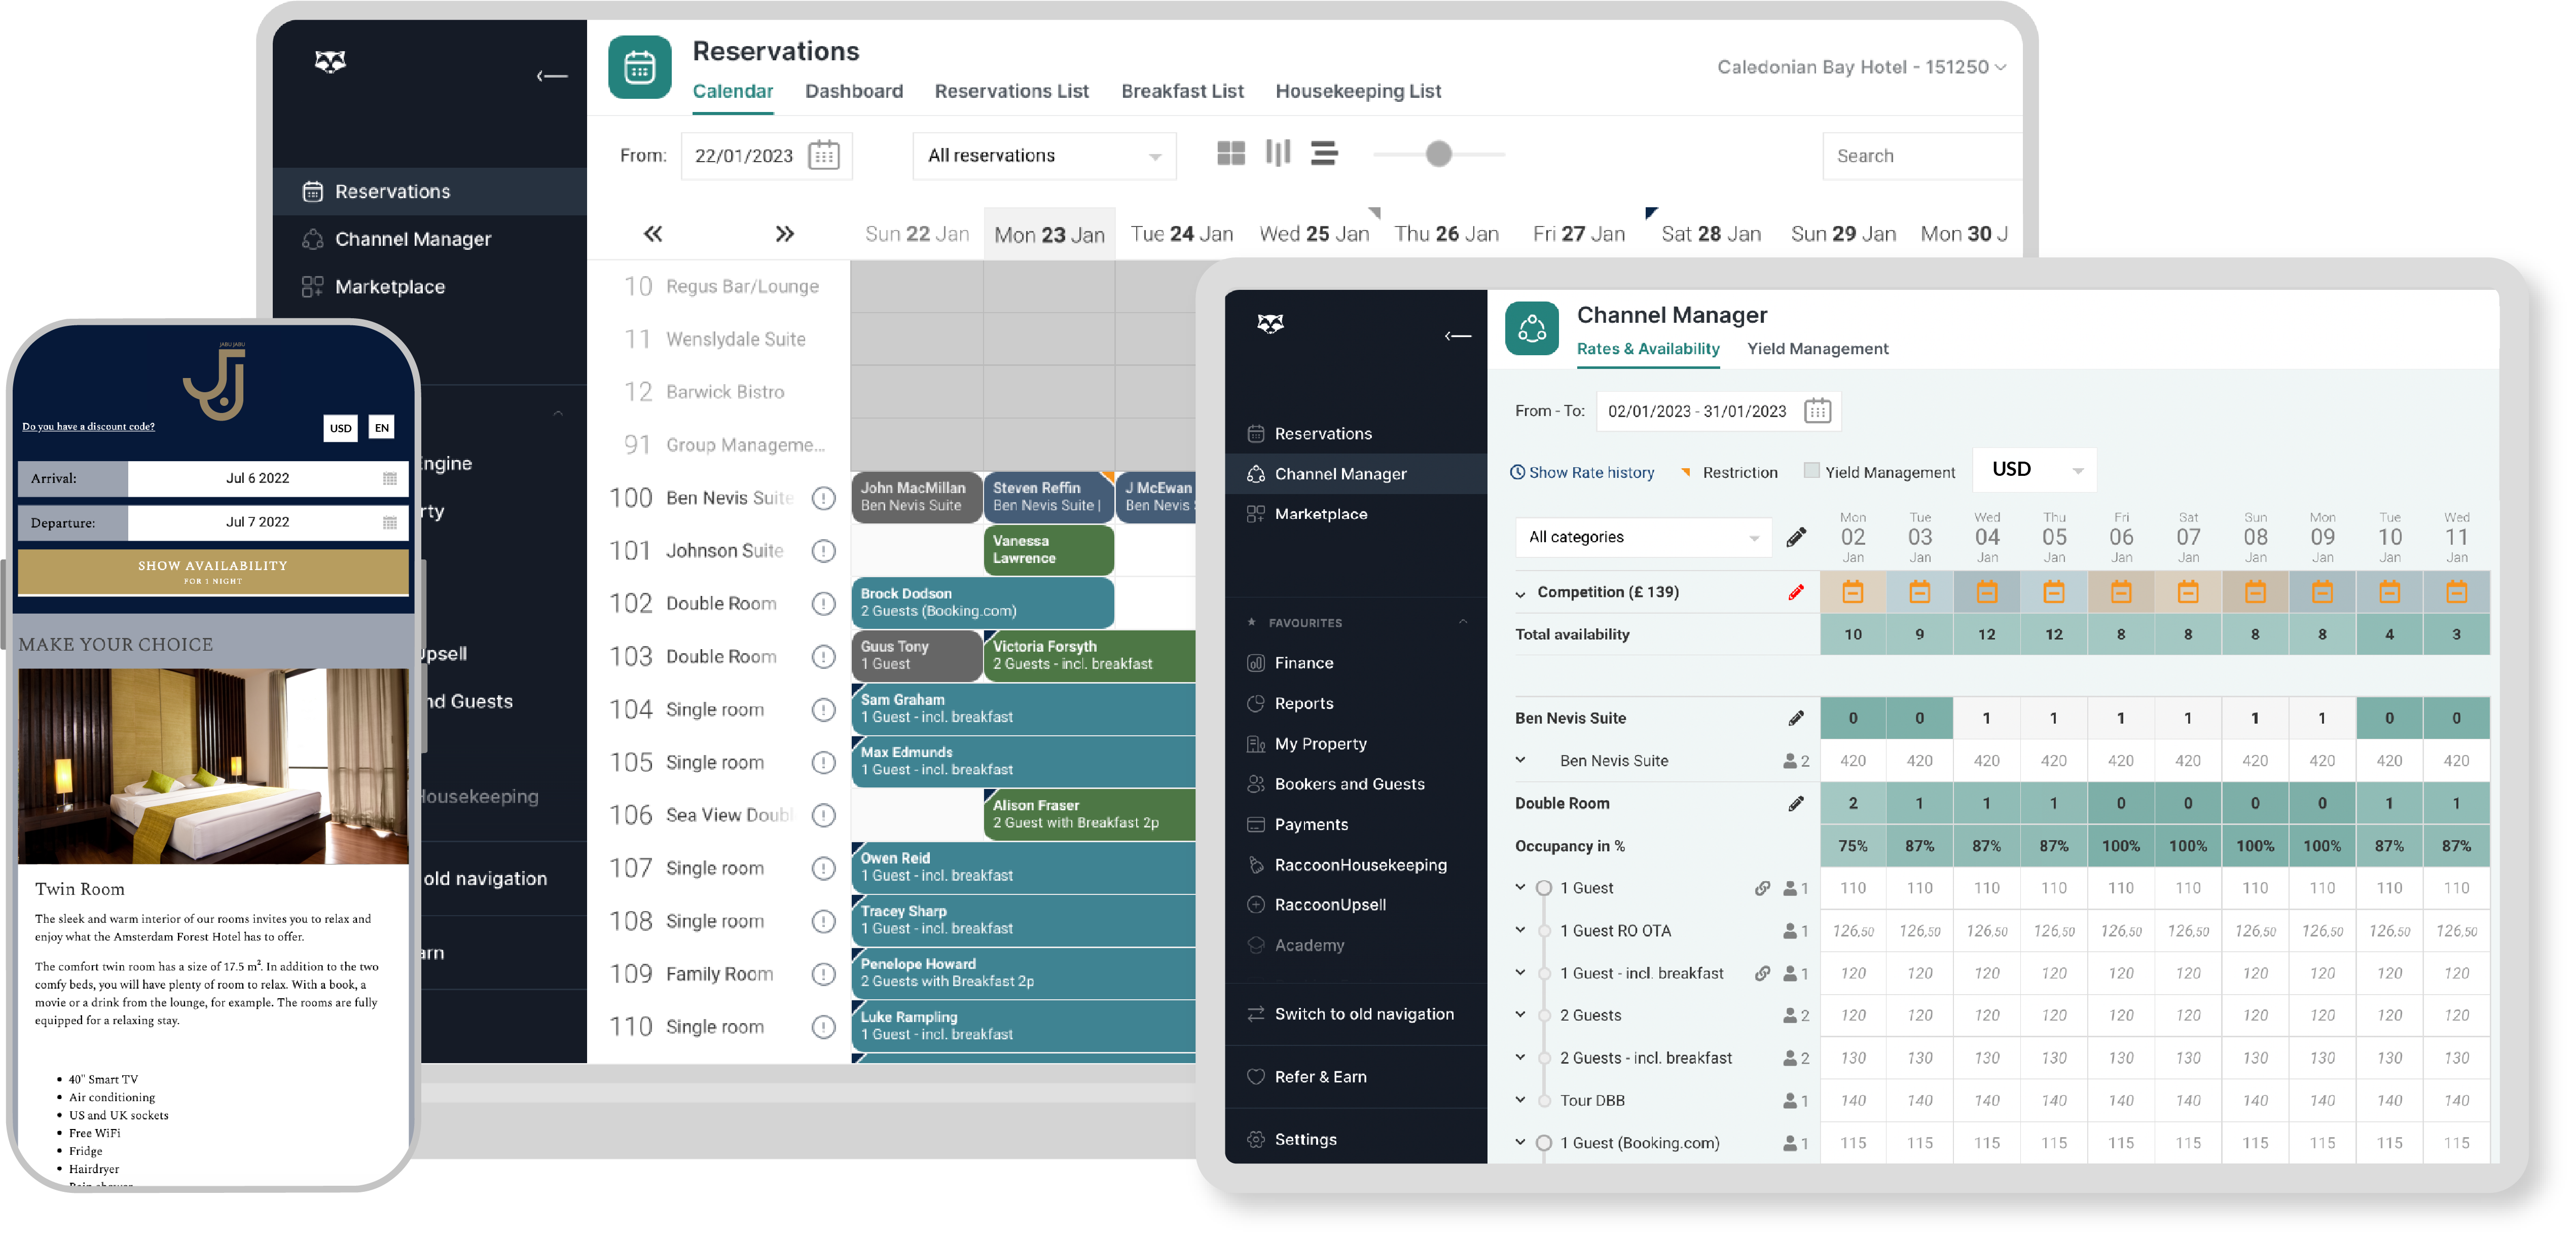Click competition calendar icon under Wed 11 Jan
Image resolution: width=2576 pixels, height=1241 pixels.
[2456, 592]
